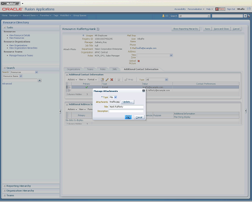Image resolution: width=252 pixels, height=202 pixels.
Task: Click the Update attachment button
Action: pos(128,102)
